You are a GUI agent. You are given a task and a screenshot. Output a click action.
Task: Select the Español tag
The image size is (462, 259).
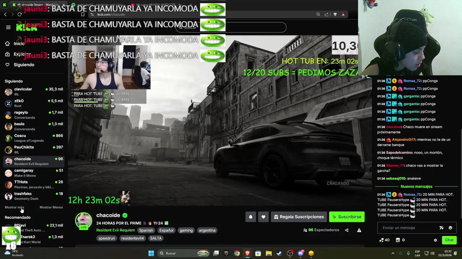coord(166,230)
